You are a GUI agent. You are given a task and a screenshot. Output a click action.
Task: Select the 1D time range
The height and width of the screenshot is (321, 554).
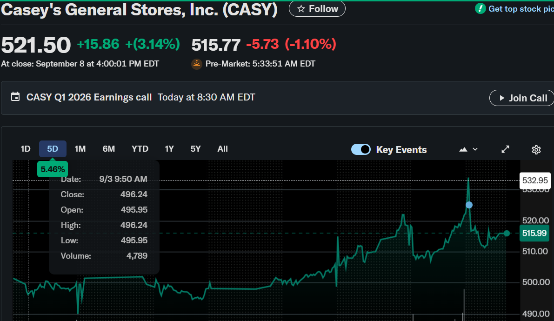[26, 149]
